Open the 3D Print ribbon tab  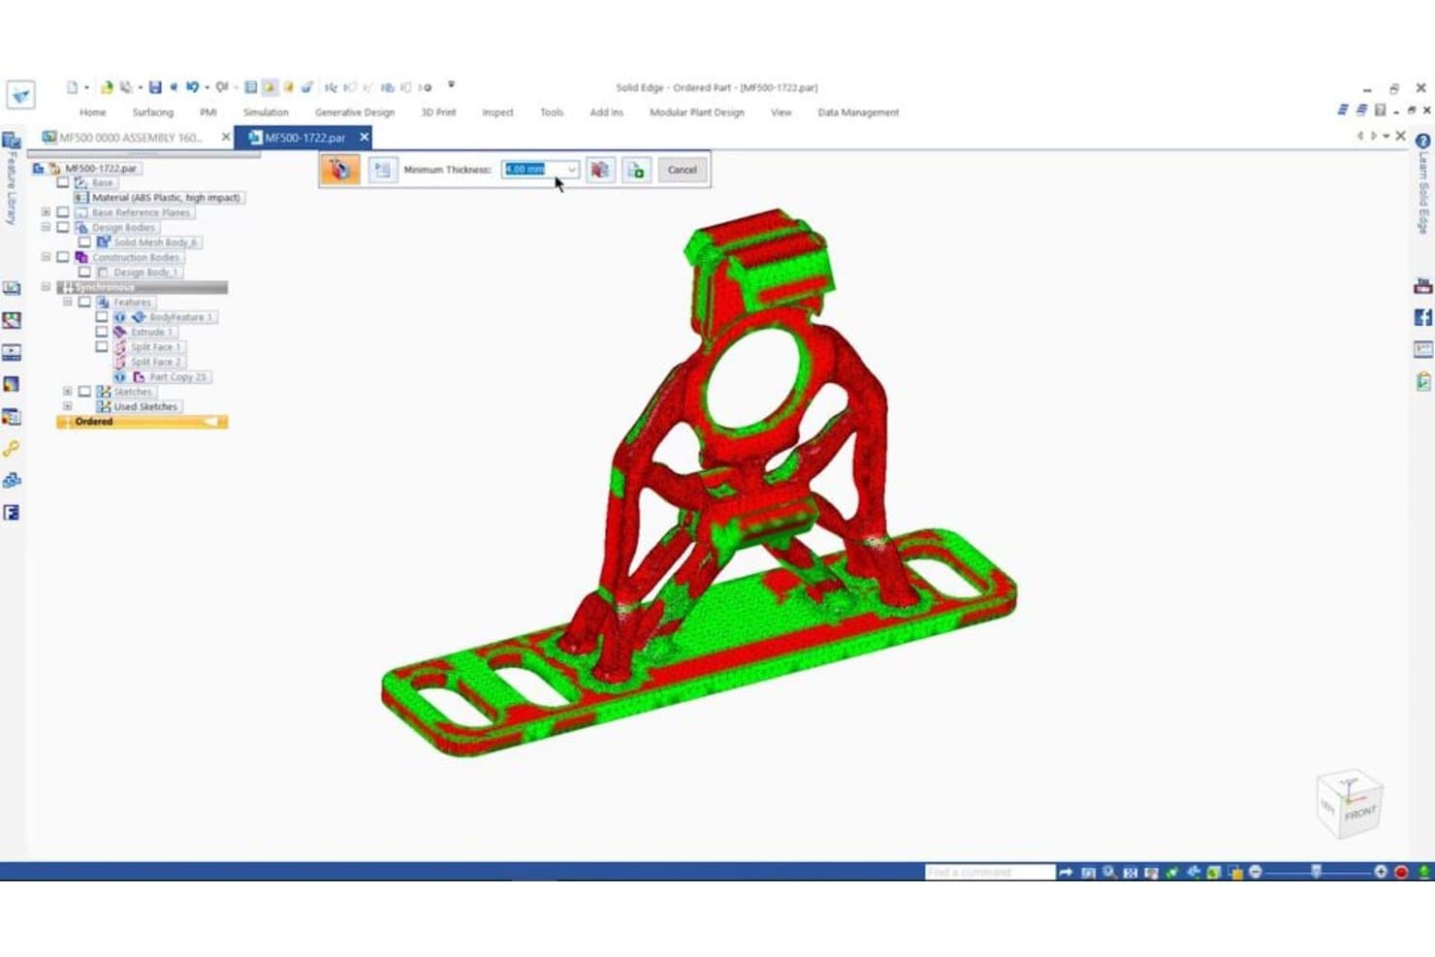tap(438, 112)
